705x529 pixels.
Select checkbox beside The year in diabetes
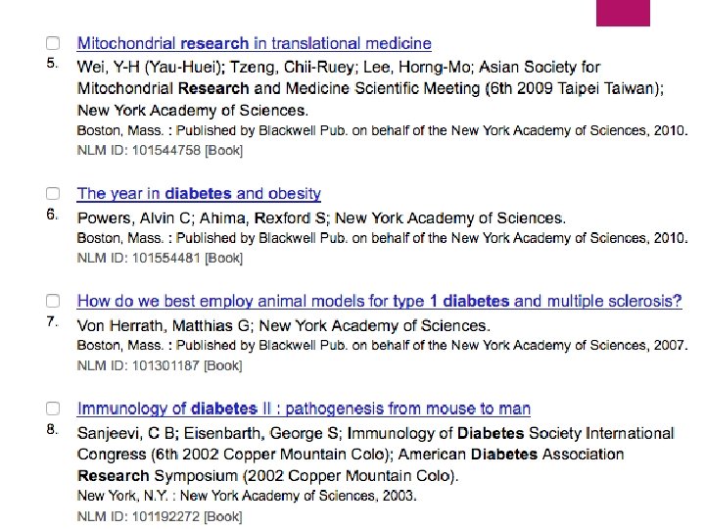[x=53, y=193]
